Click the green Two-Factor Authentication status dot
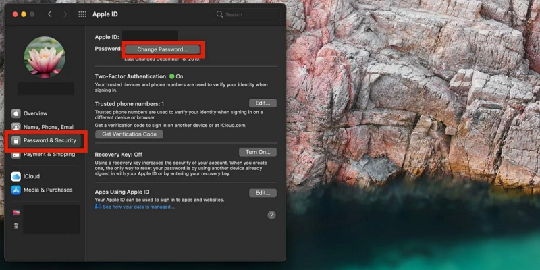This screenshot has width=540, height=270. click(x=172, y=76)
